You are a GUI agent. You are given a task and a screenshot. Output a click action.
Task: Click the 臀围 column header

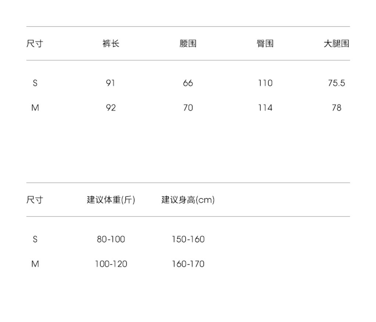(x=265, y=44)
